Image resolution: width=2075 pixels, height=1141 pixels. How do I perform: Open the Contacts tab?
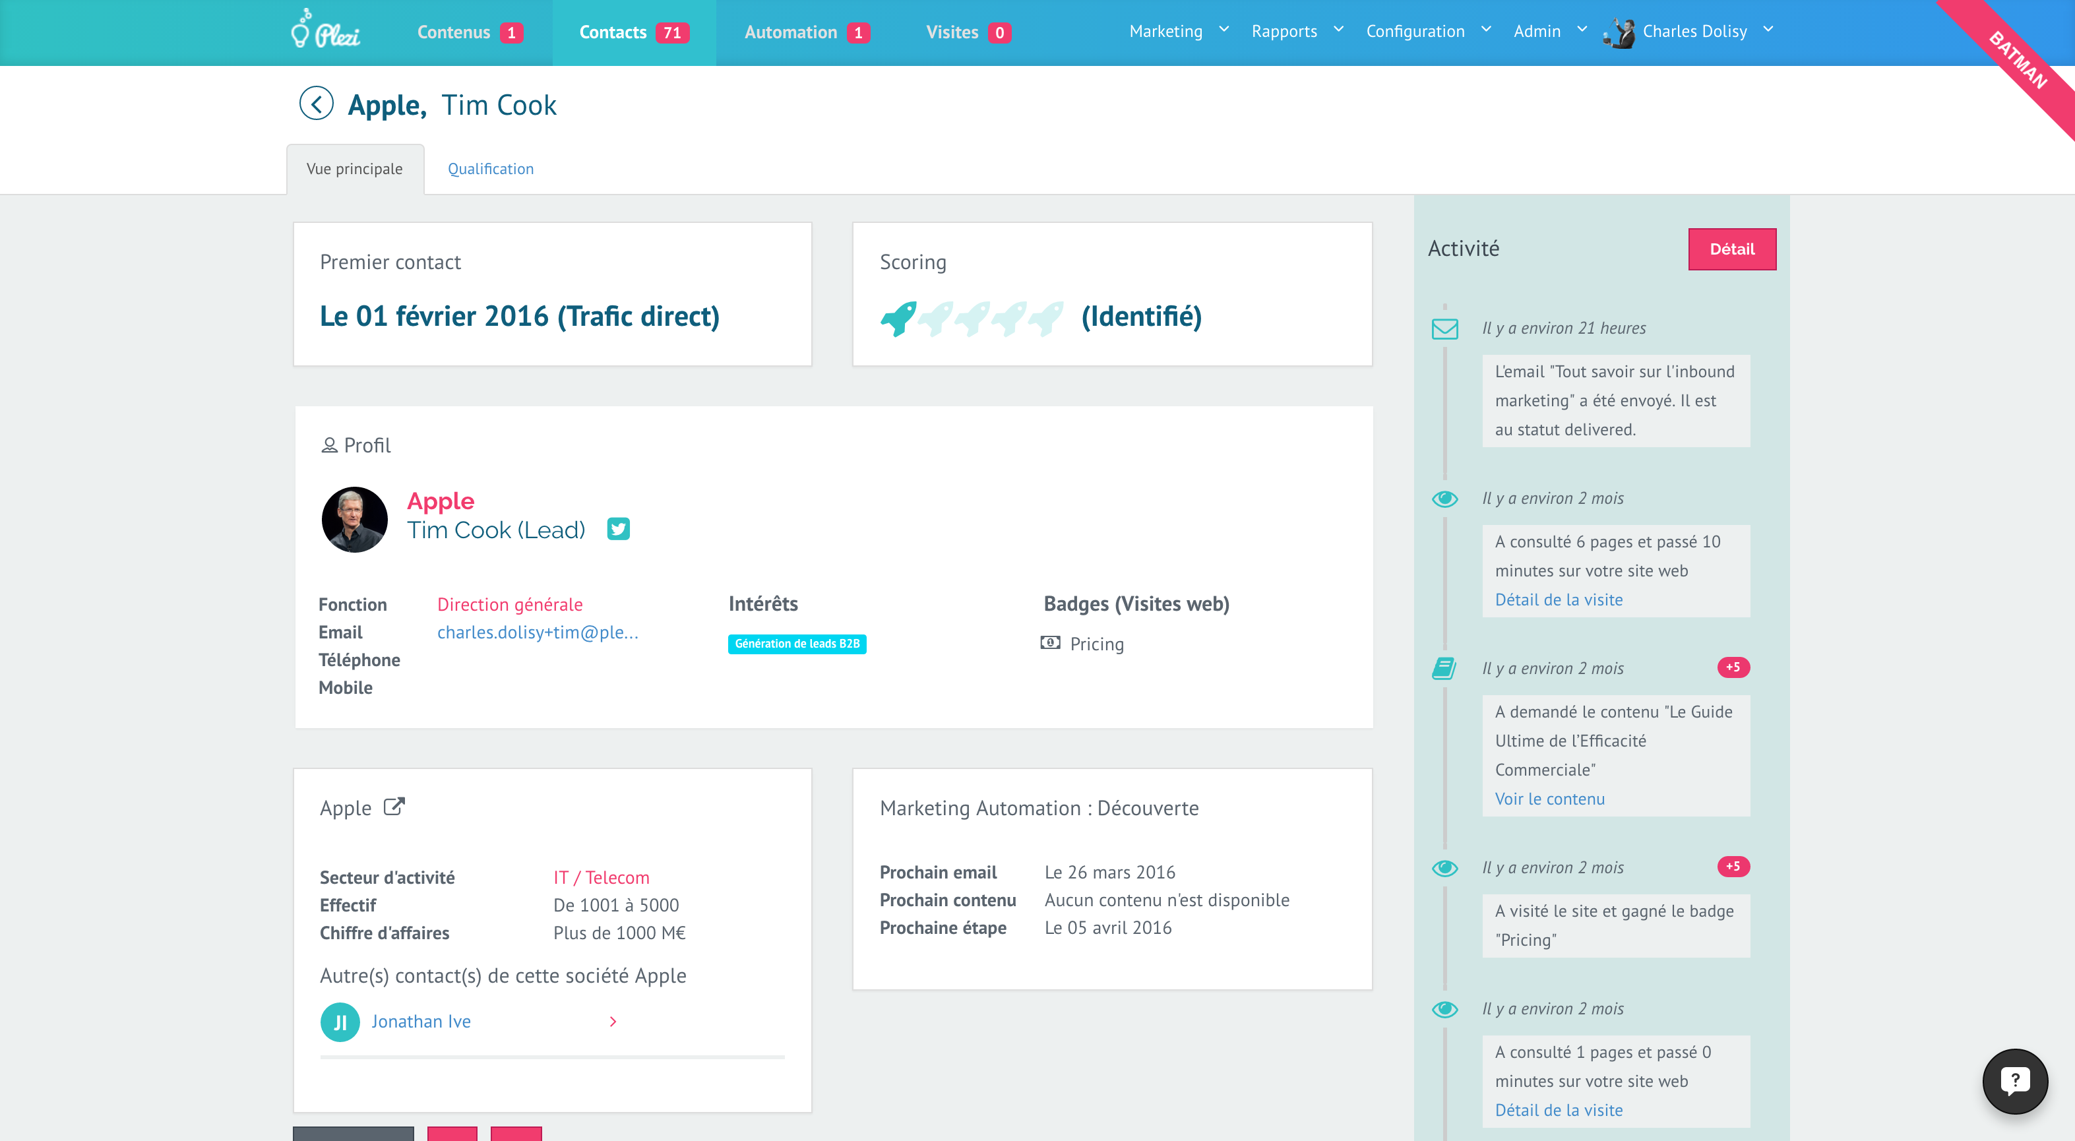(634, 32)
